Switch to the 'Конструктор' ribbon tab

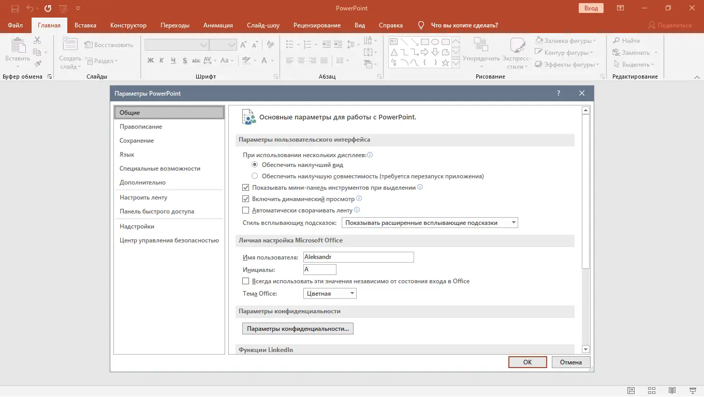pyautogui.click(x=128, y=25)
